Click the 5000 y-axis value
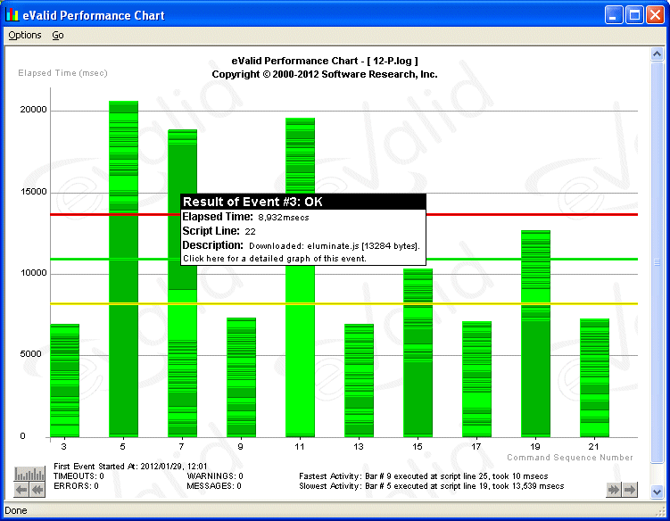This screenshot has width=670, height=521. pos(30,354)
